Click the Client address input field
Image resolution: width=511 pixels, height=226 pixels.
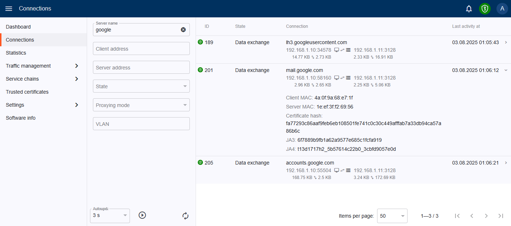tap(141, 48)
